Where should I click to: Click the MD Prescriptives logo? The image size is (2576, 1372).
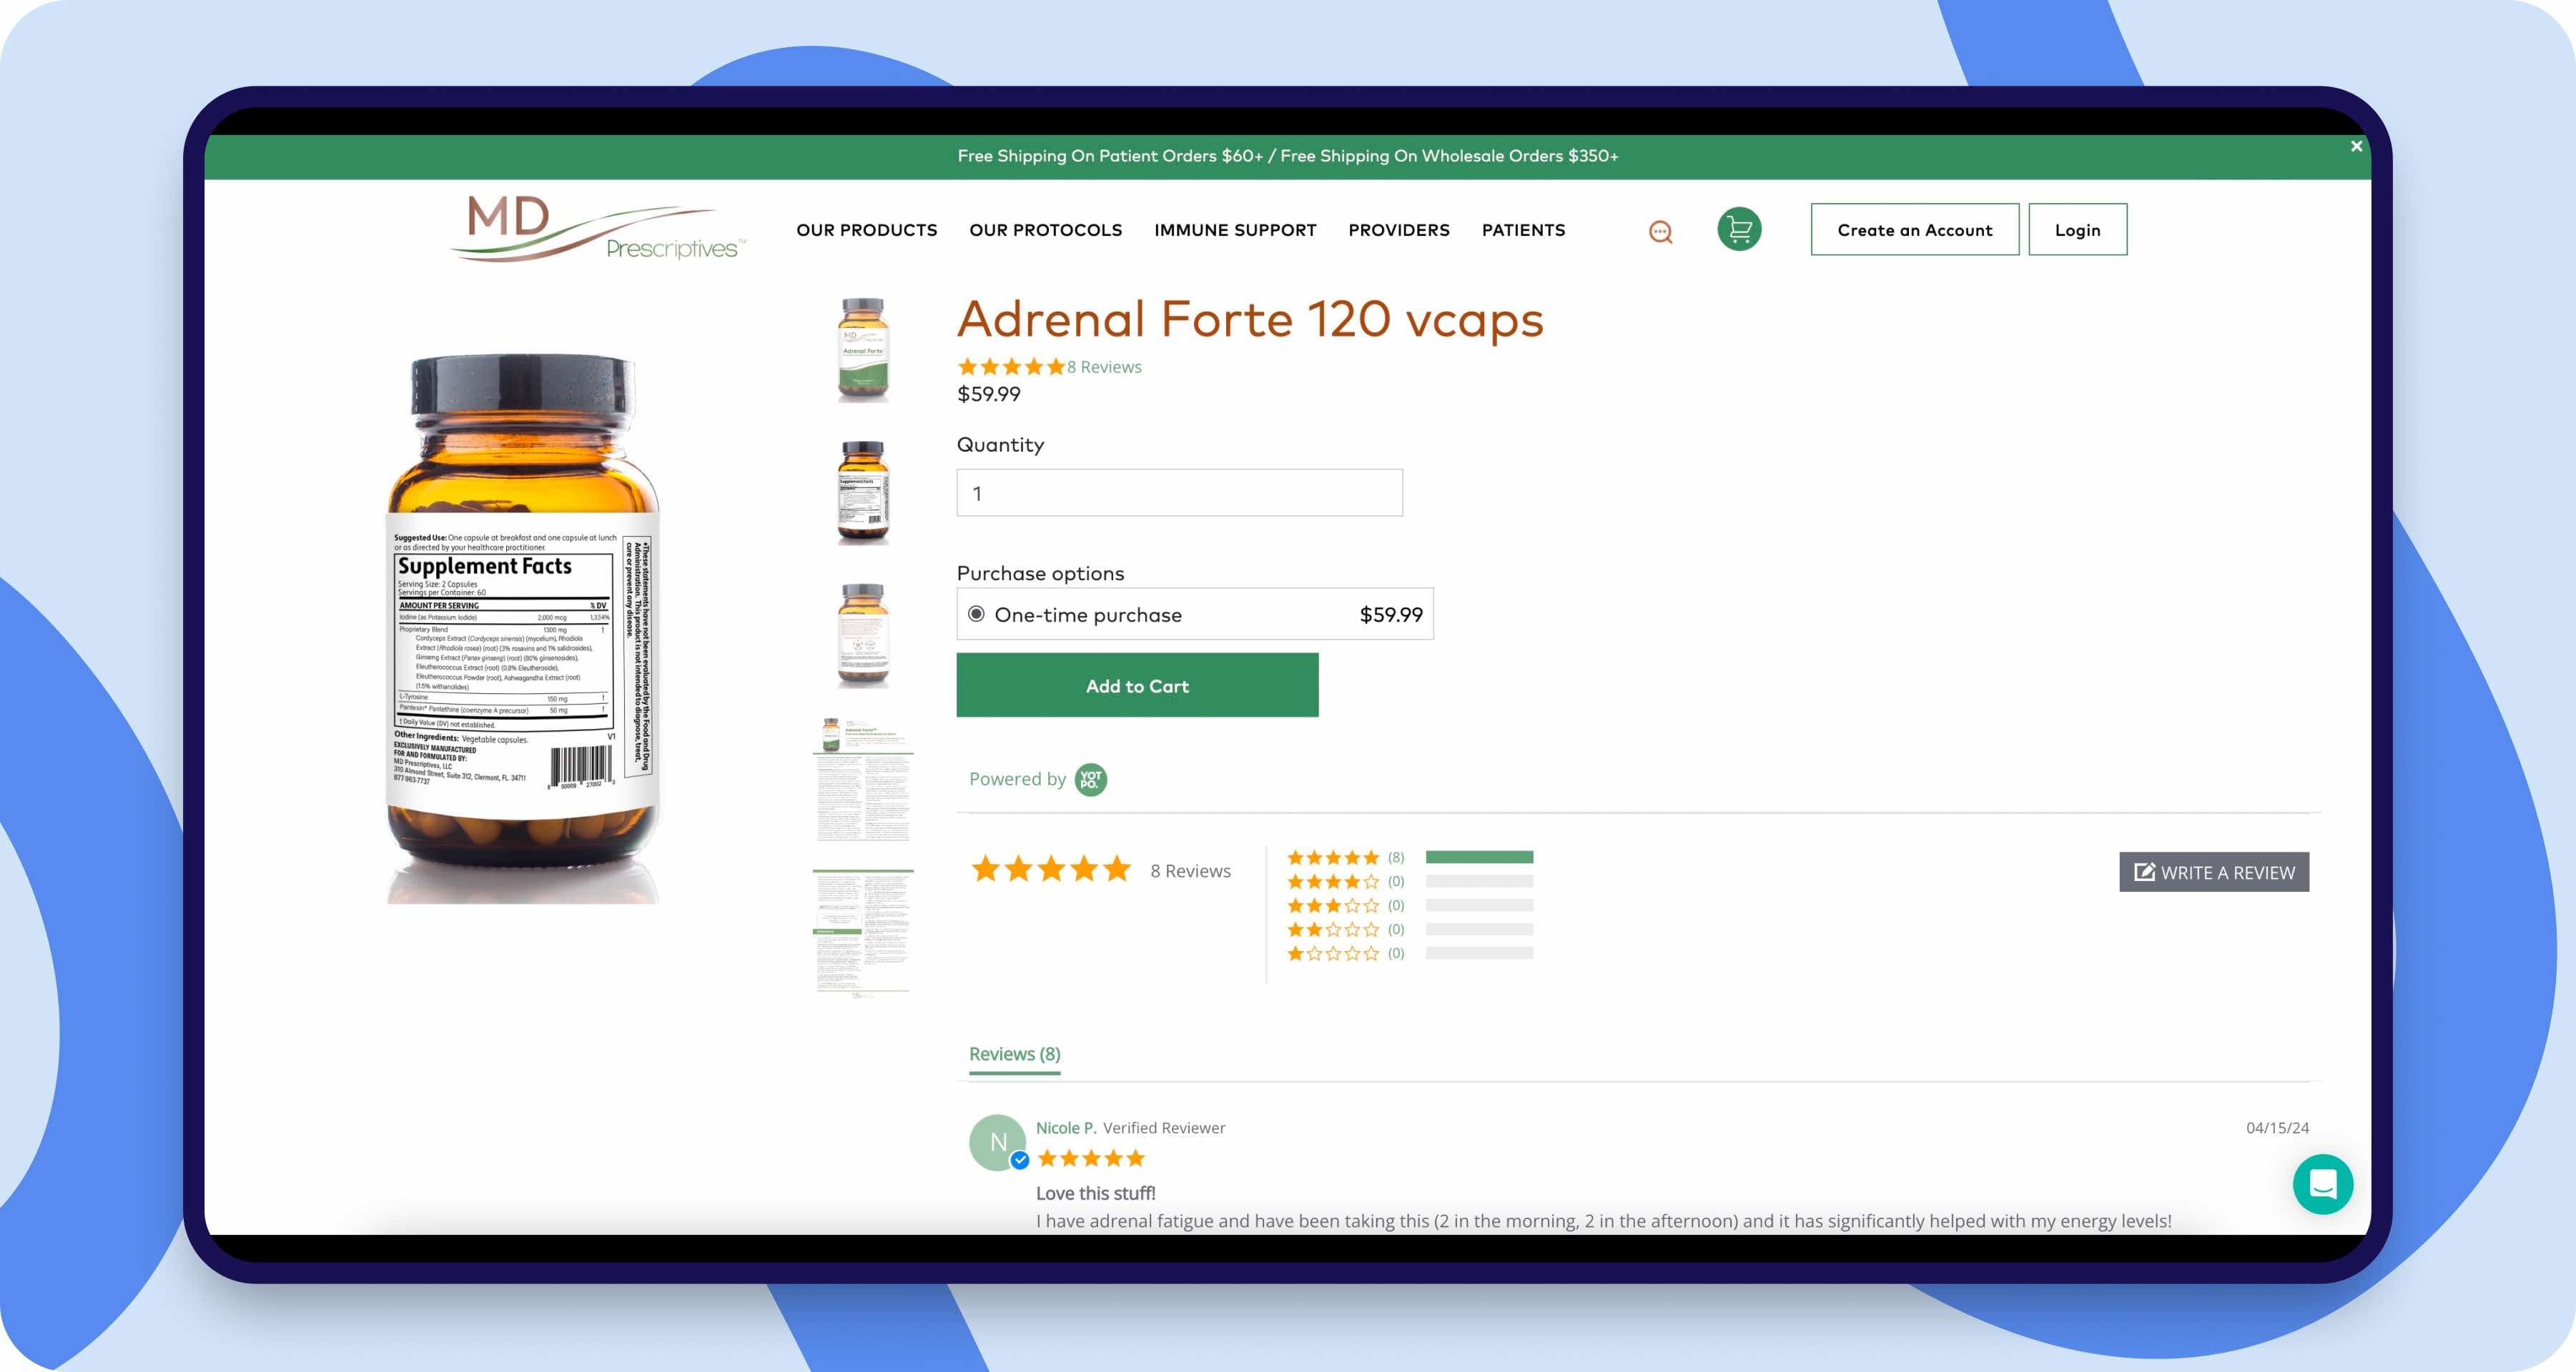coord(597,229)
